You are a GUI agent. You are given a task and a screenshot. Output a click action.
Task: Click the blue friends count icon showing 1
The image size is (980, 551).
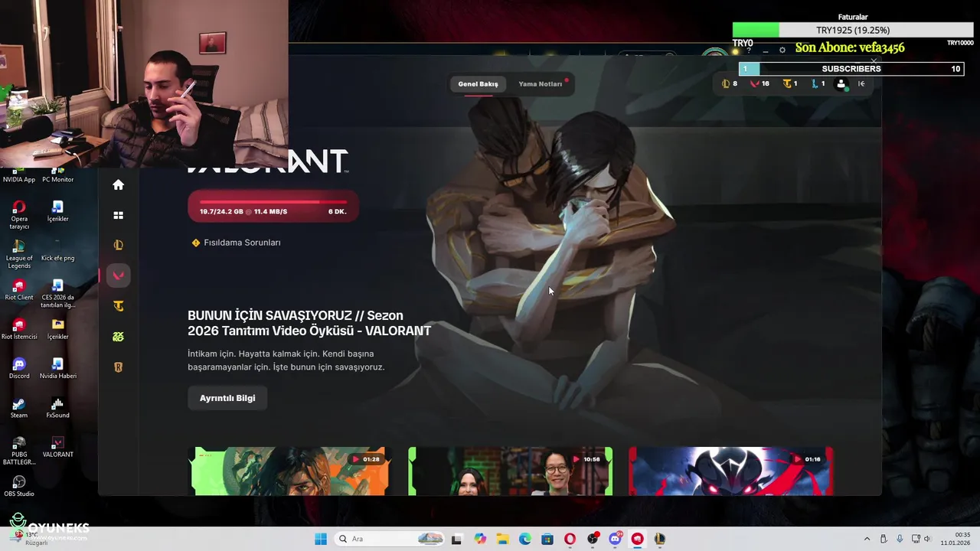(x=818, y=83)
